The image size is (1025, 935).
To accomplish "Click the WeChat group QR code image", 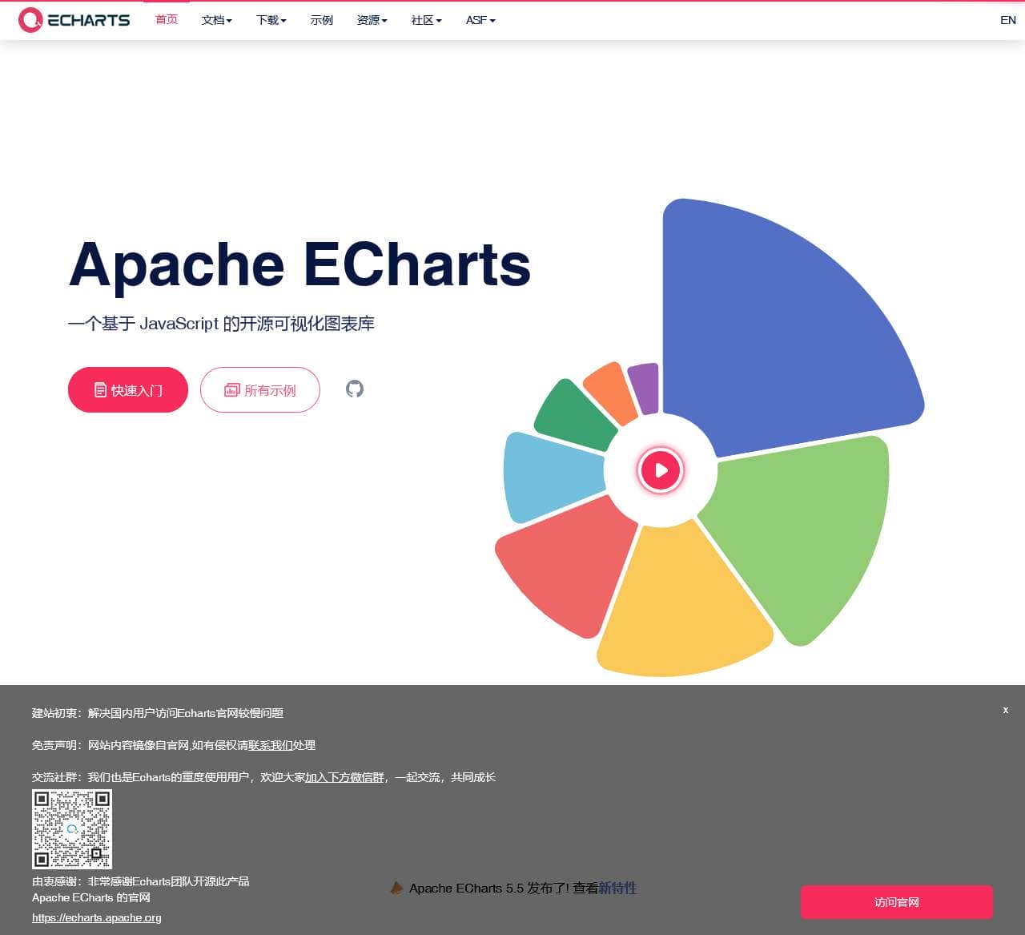I will point(71,829).
